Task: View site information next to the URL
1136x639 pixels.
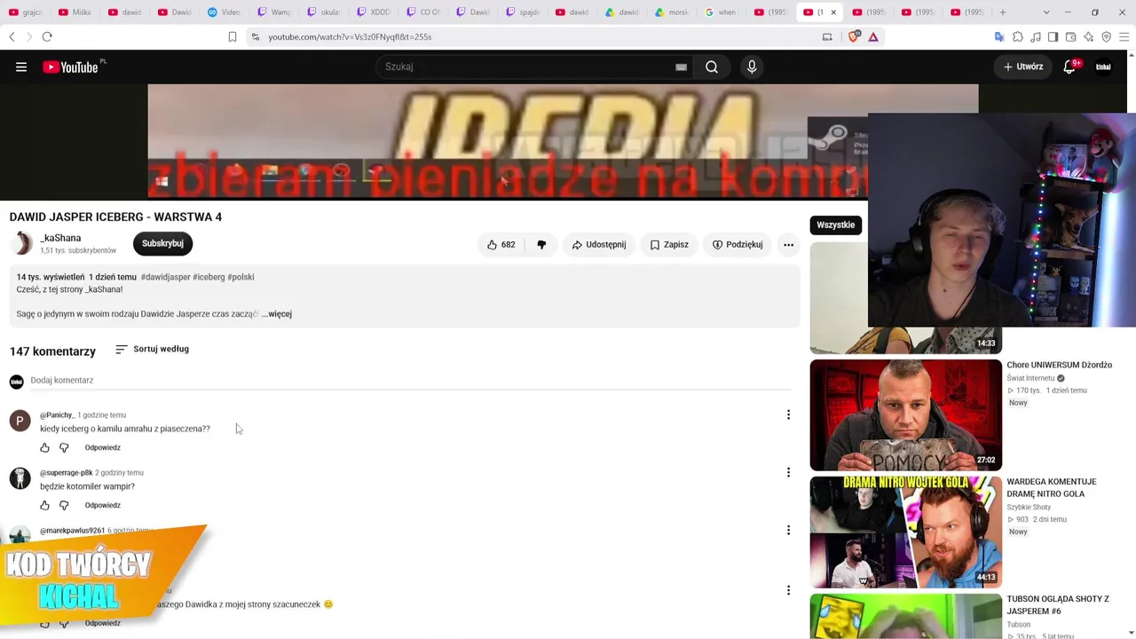Action: tap(256, 36)
